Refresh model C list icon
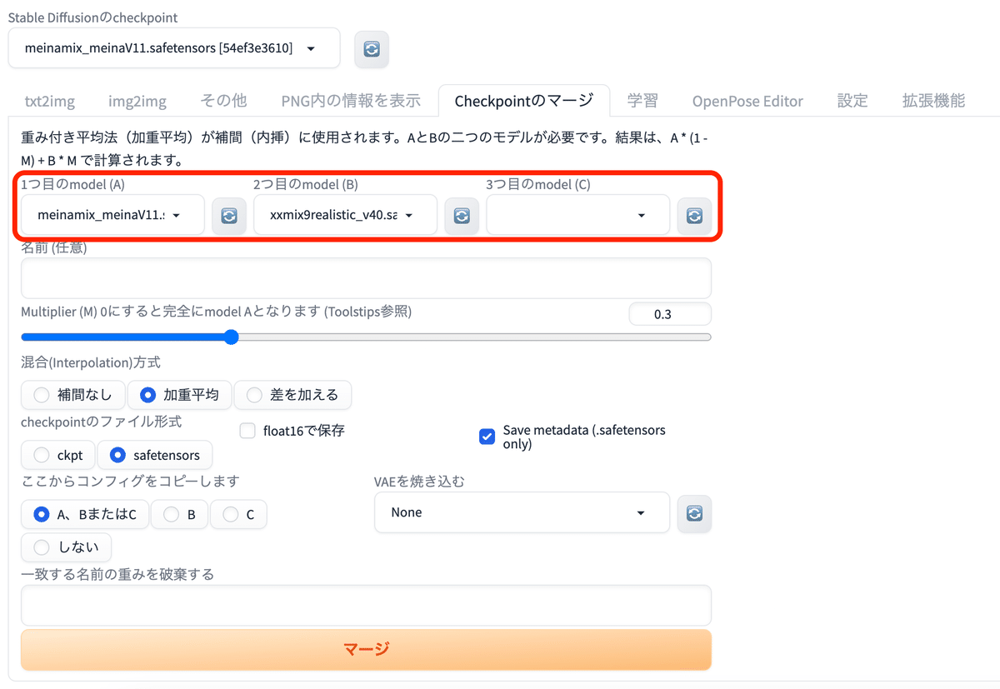 [694, 216]
